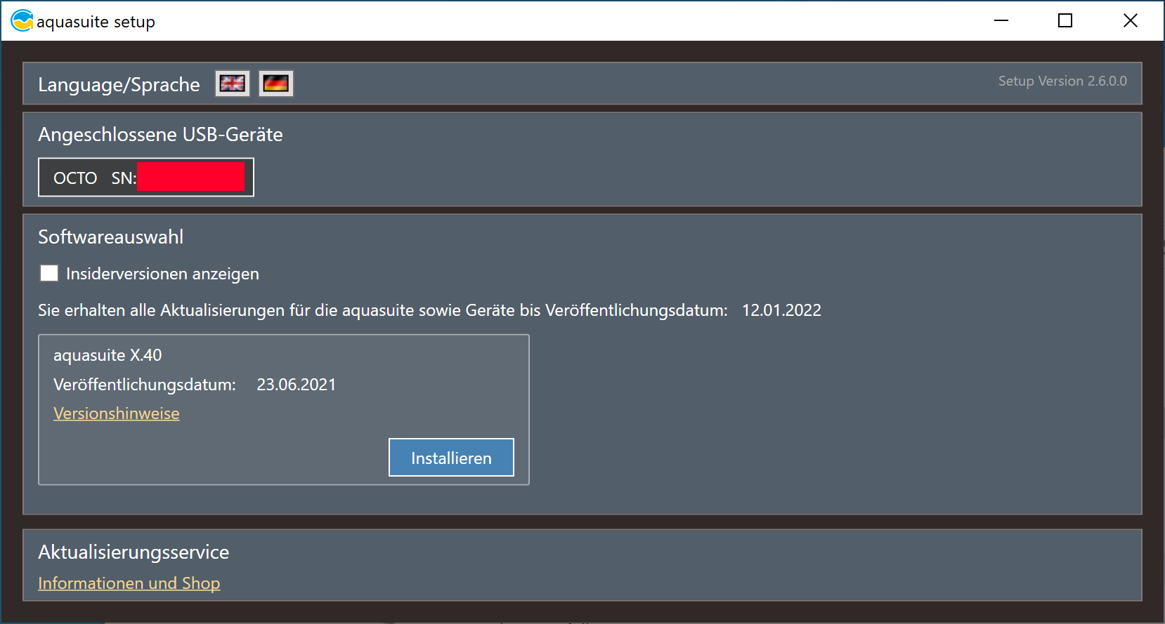Click the Aktualisierungsservice heading
Image resolution: width=1165 pixels, height=624 pixels.
[x=134, y=552]
